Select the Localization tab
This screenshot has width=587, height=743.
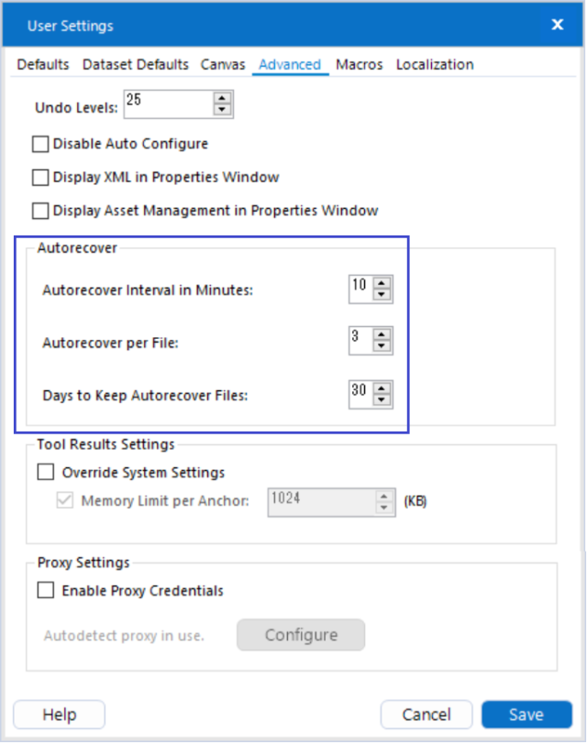tap(435, 64)
